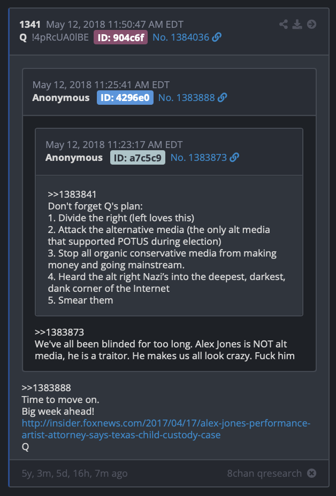Select the ID: a7c5c9 badge
The width and height of the screenshot is (336, 496).
point(138,158)
